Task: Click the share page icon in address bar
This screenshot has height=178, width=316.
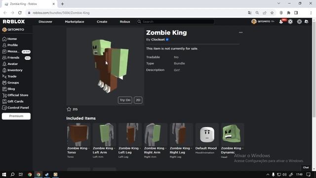Action: pyautogui.click(x=265, y=13)
